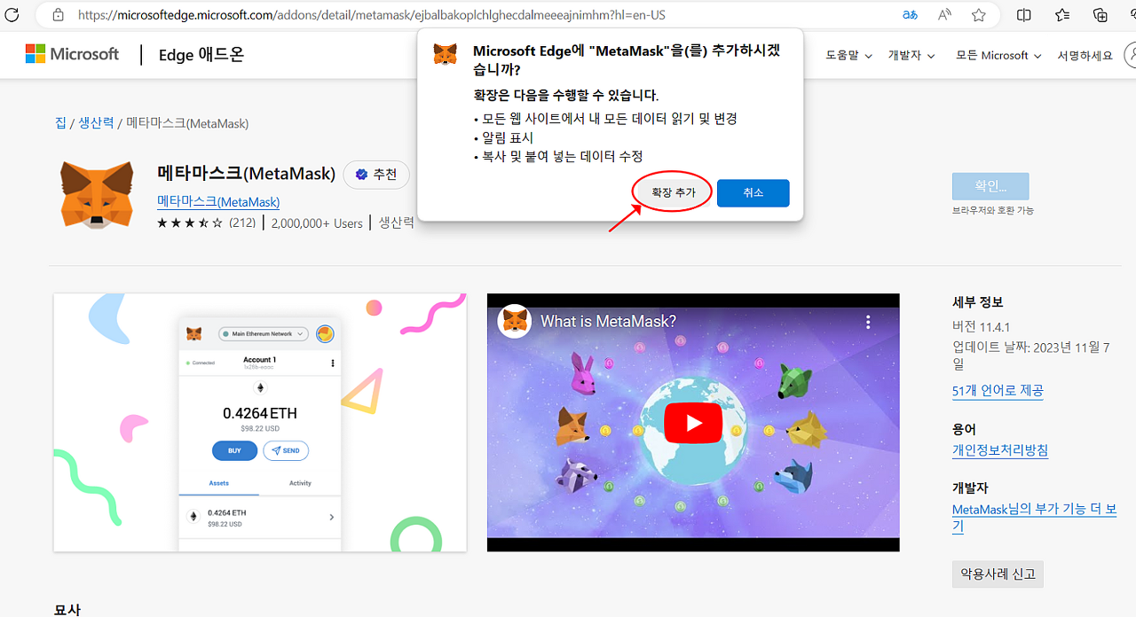This screenshot has height=617, width=1136.
Task: Click the star rating of MetaMask
Action: click(x=190, y=223)
